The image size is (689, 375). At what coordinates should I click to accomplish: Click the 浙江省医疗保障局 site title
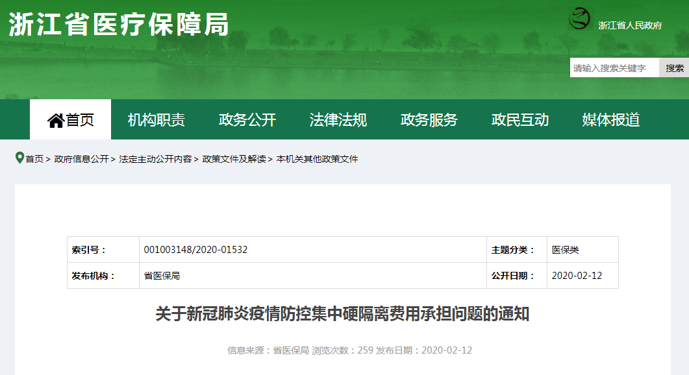(119, 24)
